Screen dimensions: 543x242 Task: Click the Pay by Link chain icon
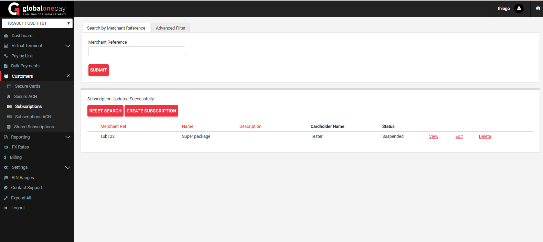(x=6, y=56)
